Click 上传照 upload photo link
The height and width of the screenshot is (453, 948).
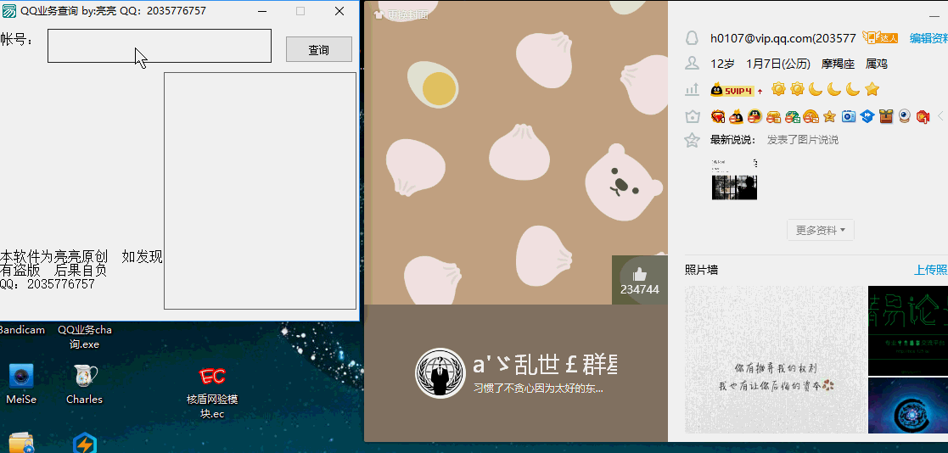pyautogui.click(x=930, y=270)
